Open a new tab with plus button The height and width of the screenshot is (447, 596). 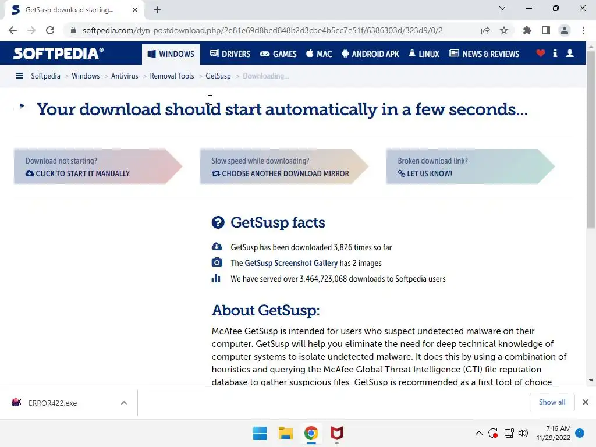(x=157, y=10)
